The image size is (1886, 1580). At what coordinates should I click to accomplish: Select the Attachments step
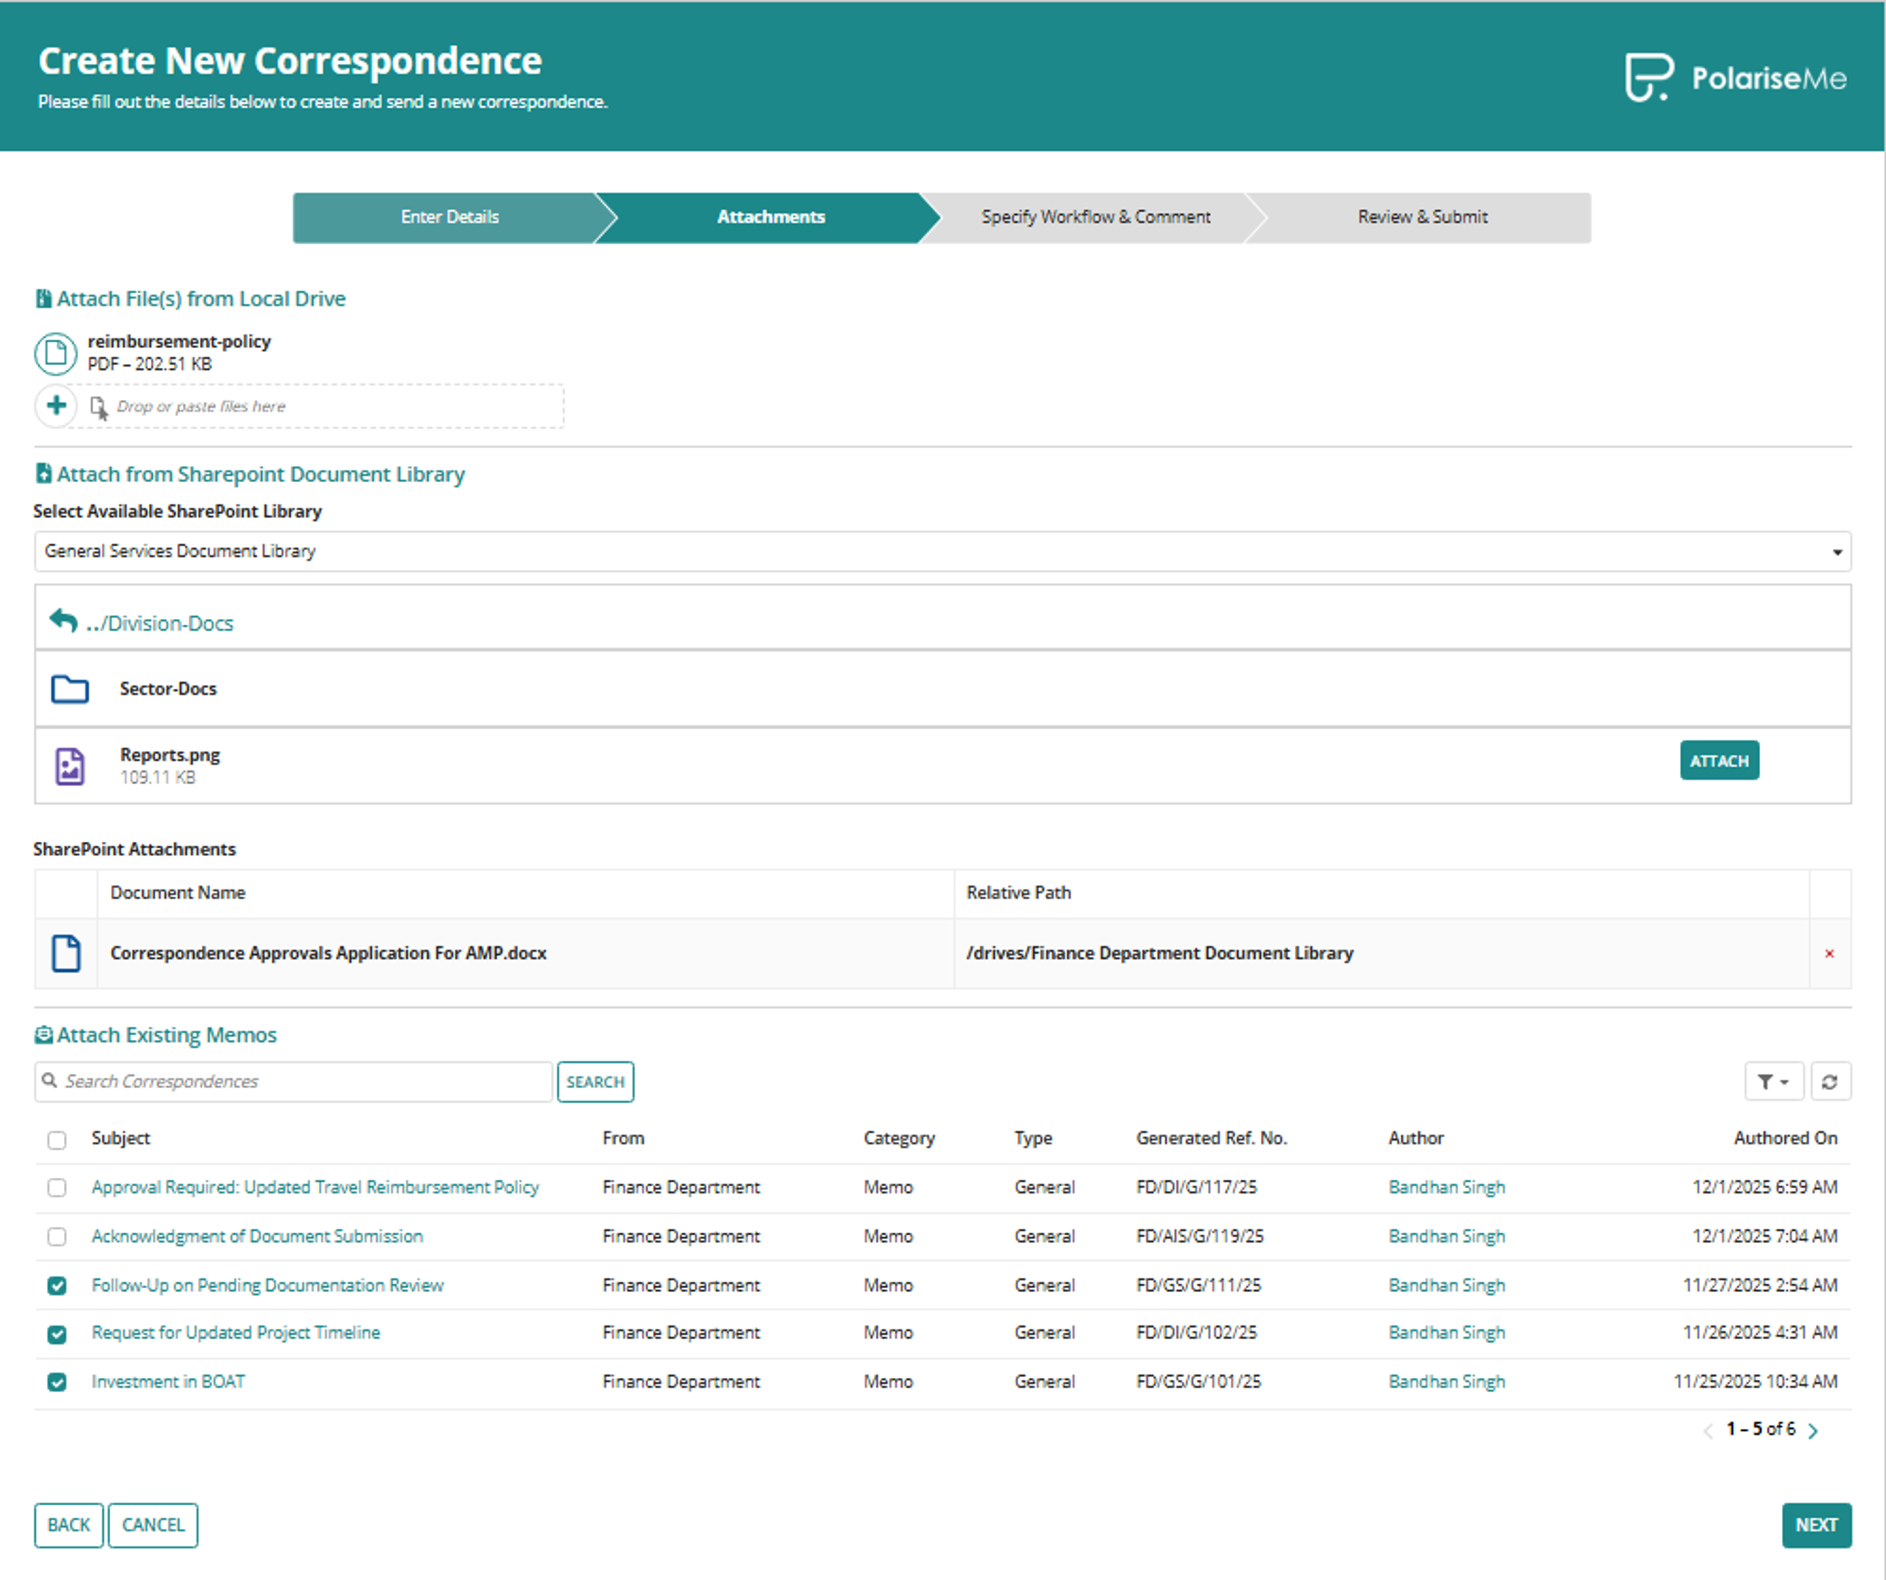[x=770, y=218]
